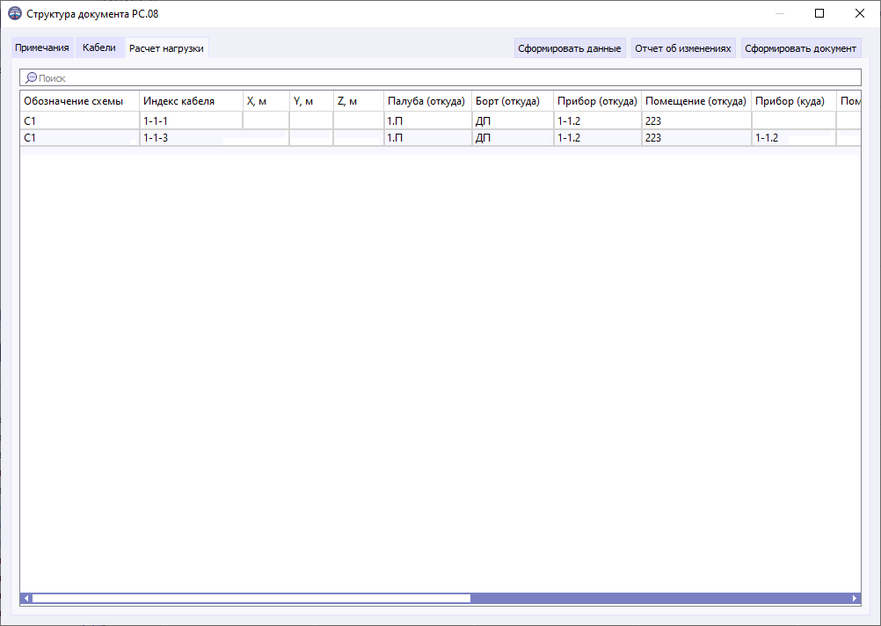This screenshot has height=626, width=881.
Task: Select the Расчет нагрузки tab
Action: (x=166, y=48)
